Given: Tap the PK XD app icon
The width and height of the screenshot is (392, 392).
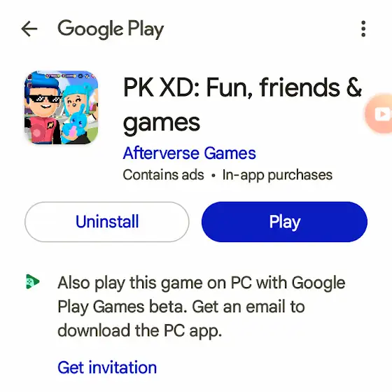Looking at the screenshot, I should 62,108.
